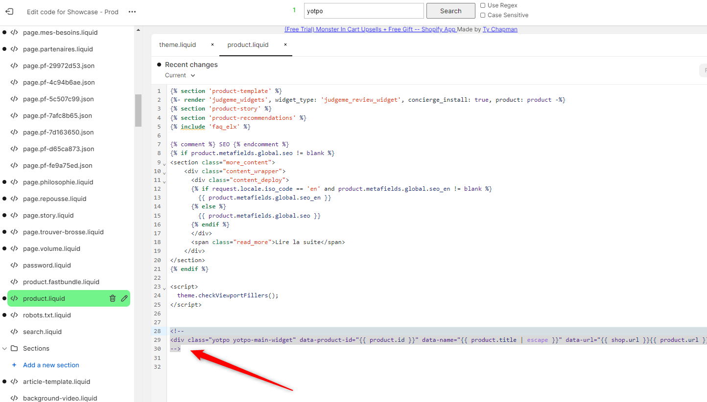Click code icon beside page.pf-7d163650.json
Screen dimensions: 707x402
point(14,132)
